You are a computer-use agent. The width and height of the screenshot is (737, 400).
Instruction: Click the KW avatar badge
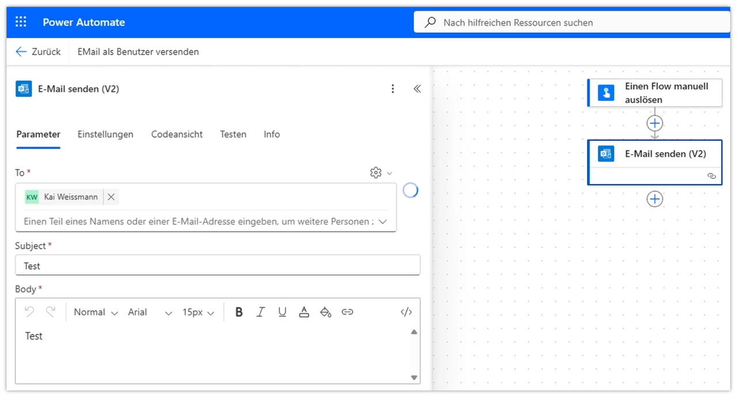tap(32, 197)
